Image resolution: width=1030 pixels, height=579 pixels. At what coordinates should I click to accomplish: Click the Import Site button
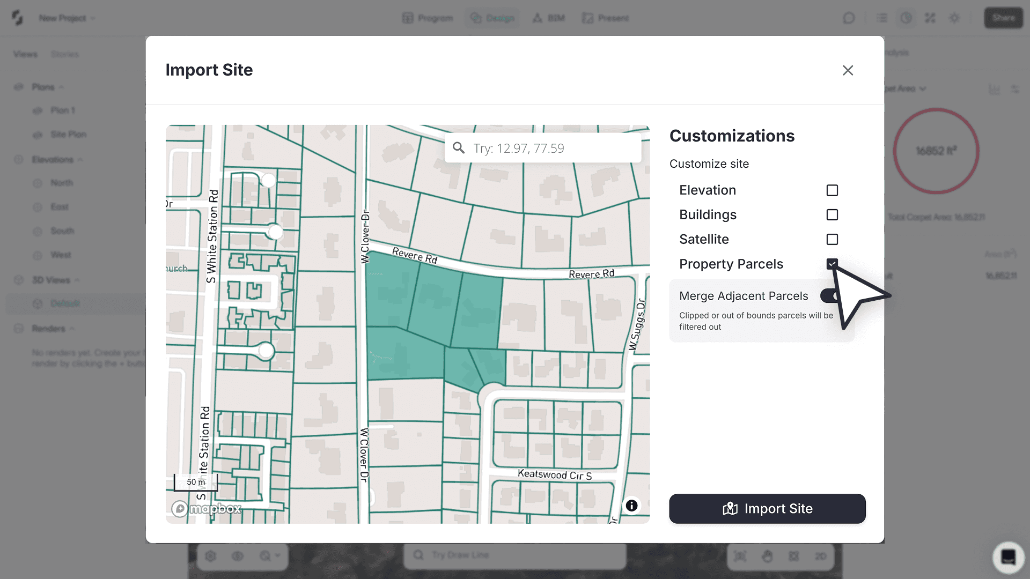(767, 509)
